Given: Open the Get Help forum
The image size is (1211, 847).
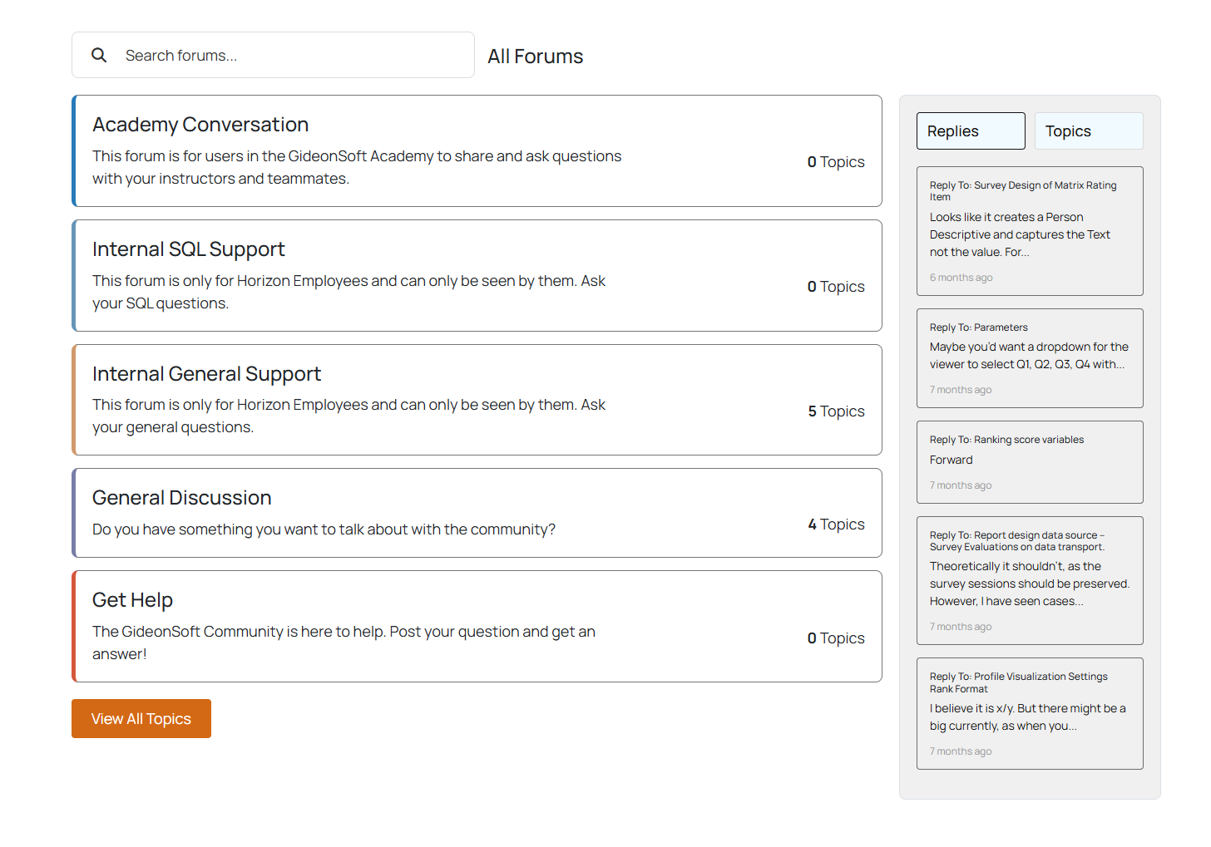Looking at the screenshot, I should click(132, 600).
